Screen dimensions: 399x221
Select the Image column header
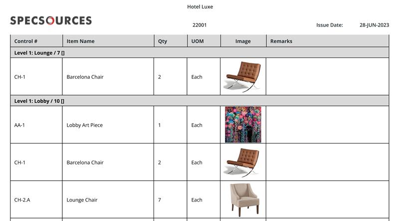point(243,41)
